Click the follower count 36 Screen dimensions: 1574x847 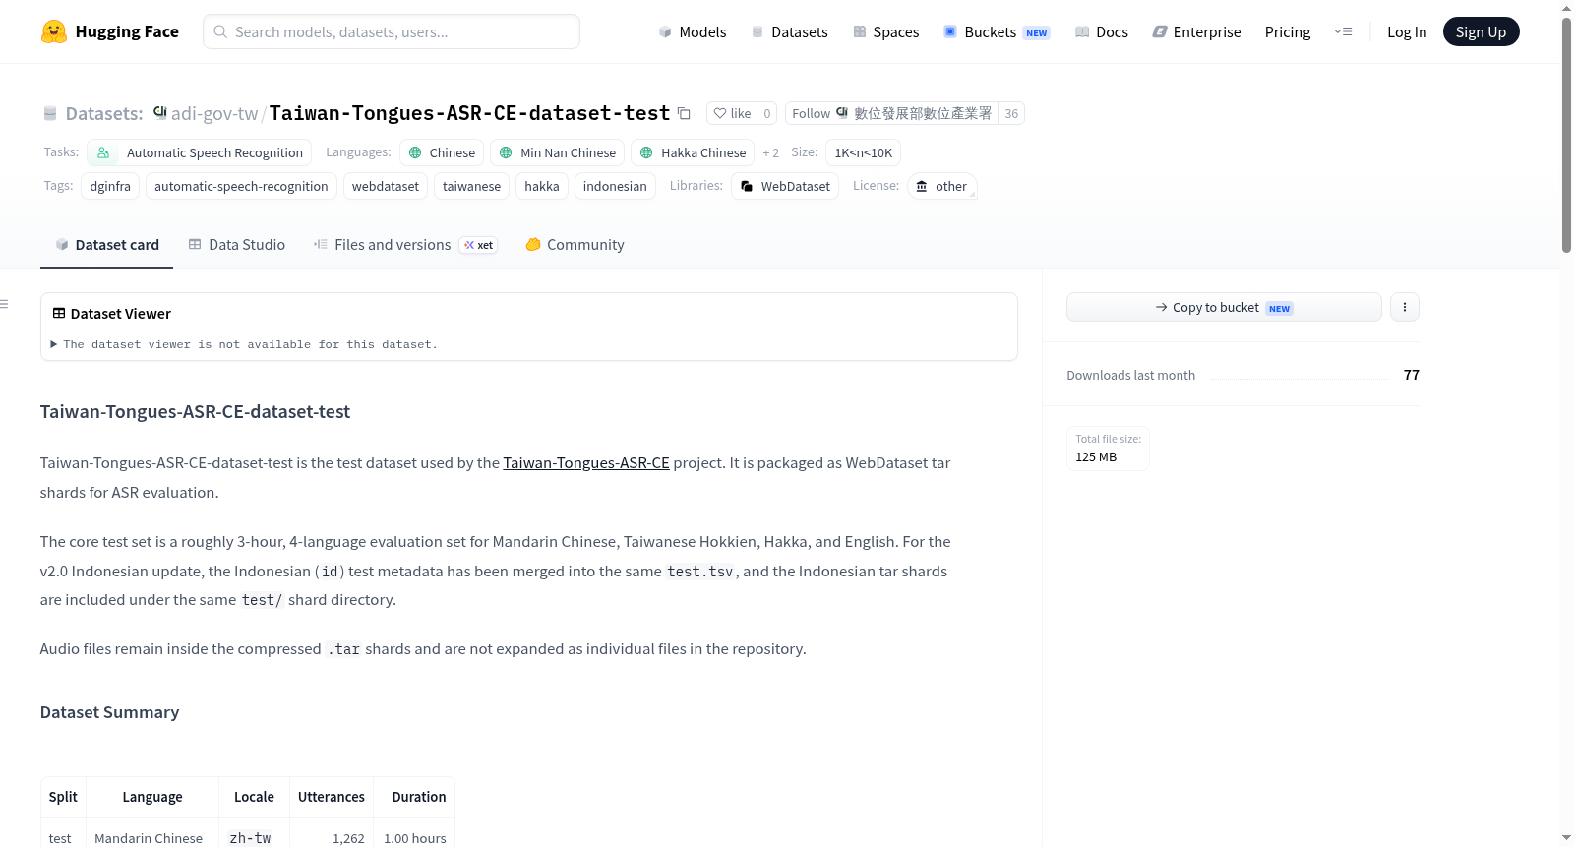[1011, 113]
